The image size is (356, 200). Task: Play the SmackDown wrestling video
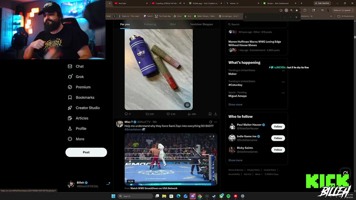click(171, 159)
